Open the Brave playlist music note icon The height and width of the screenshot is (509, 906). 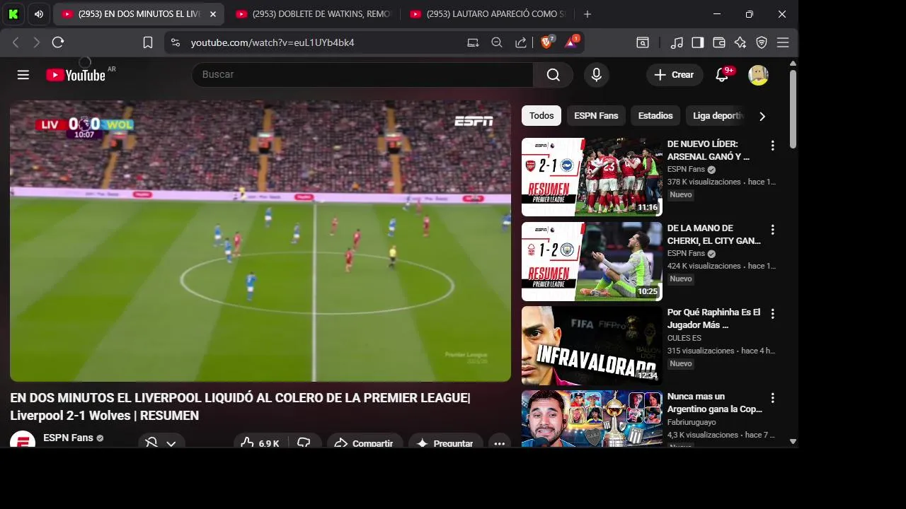[x=677, y=42]
